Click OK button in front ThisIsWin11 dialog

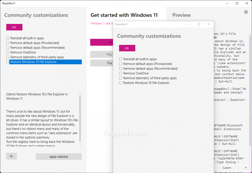point(127,48)
